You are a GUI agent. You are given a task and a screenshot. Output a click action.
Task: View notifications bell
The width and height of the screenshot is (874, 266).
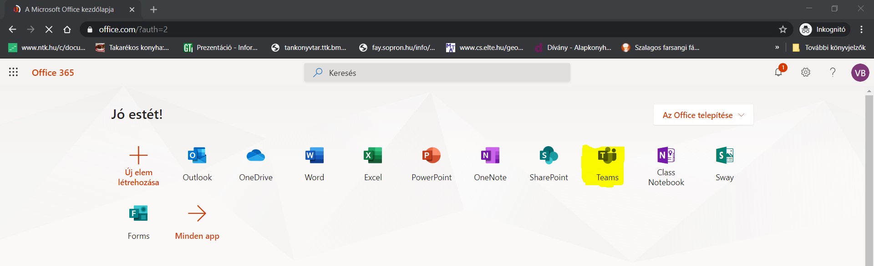778,72
